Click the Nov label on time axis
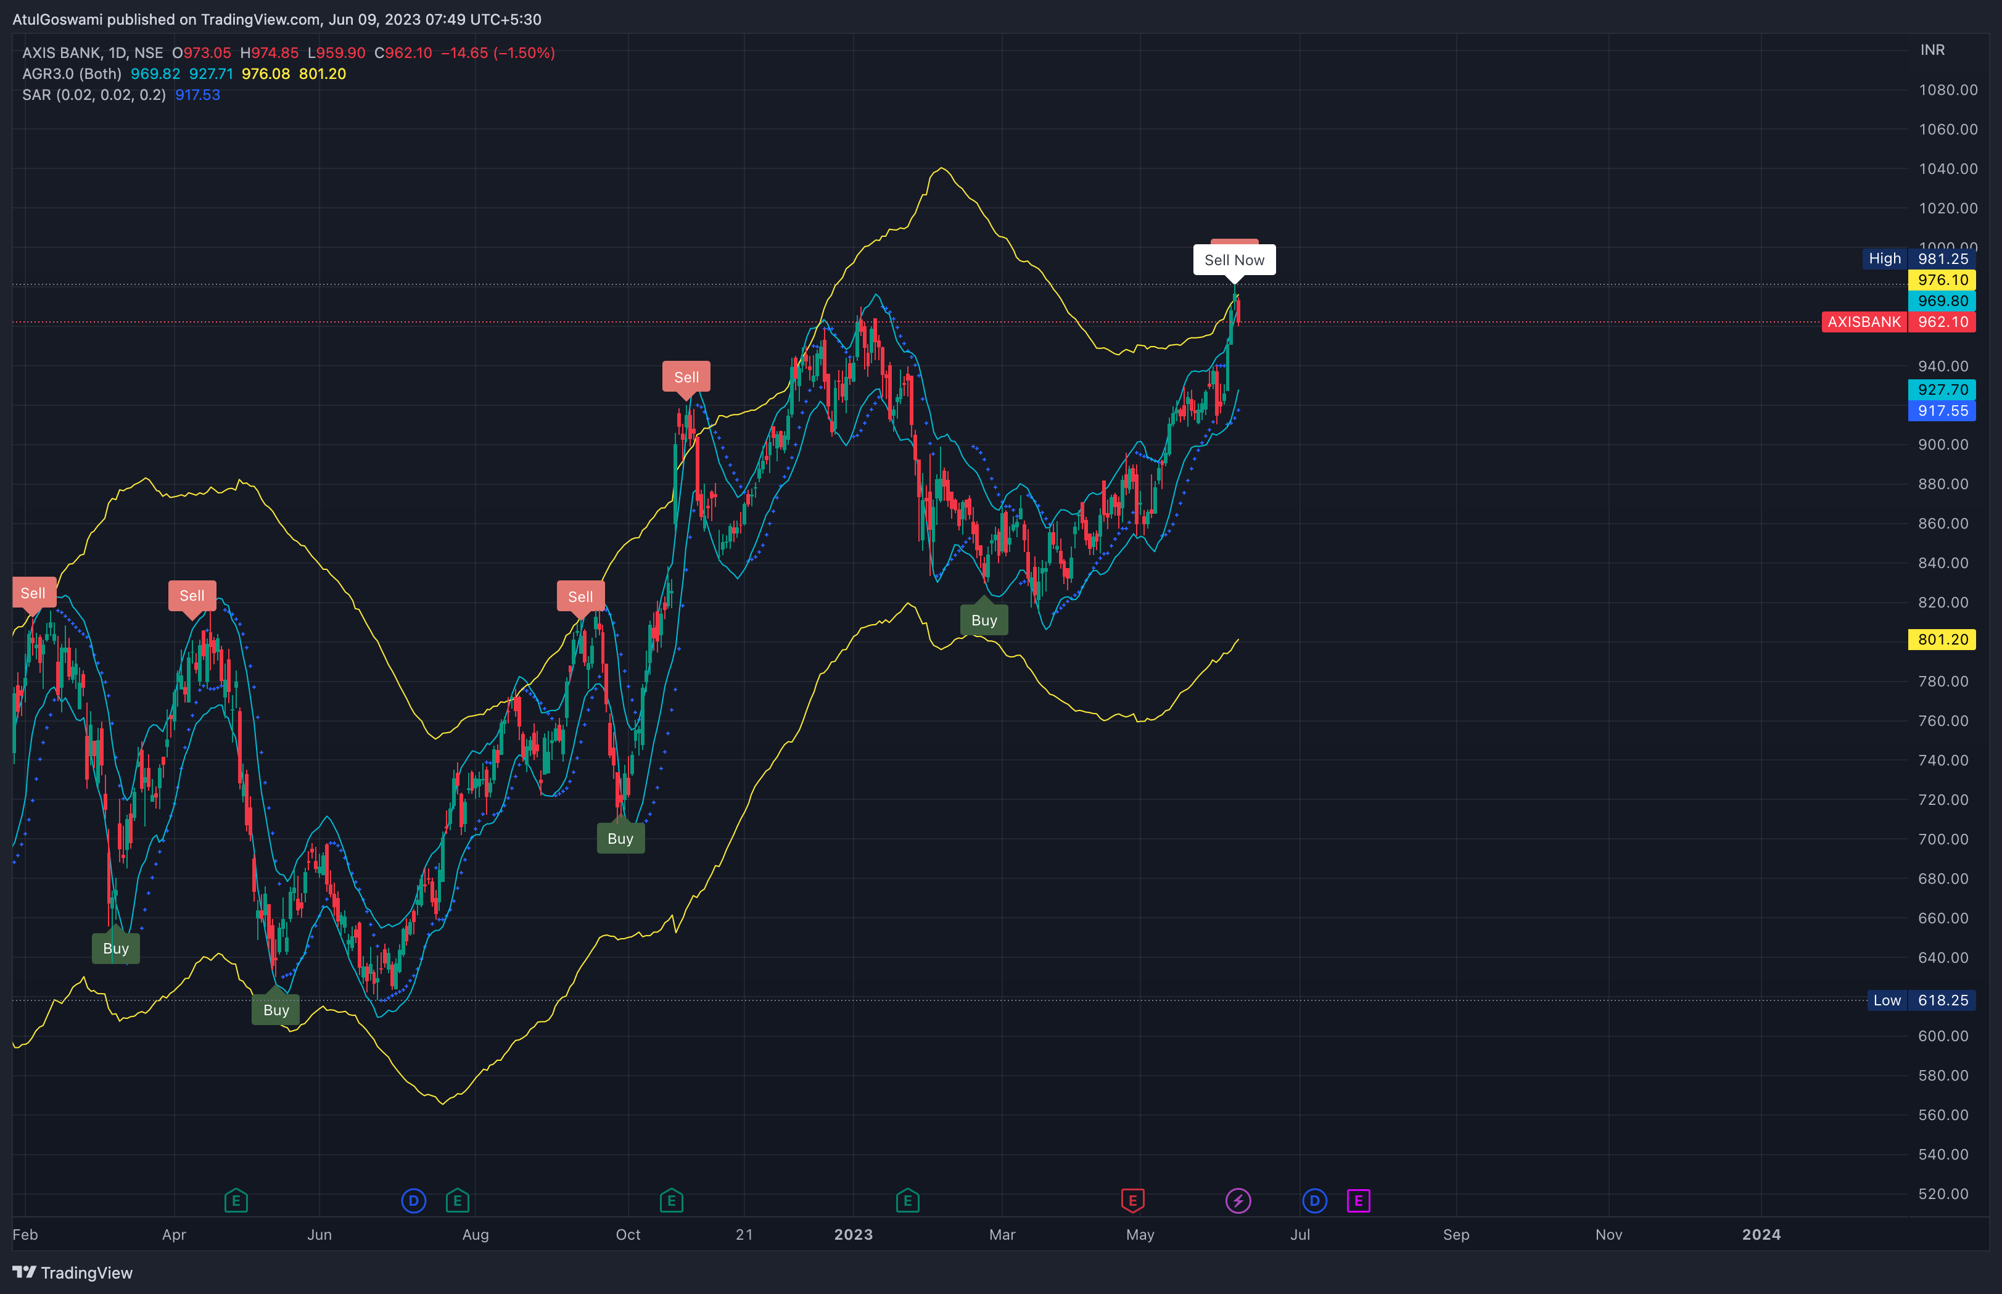The height and width of the screenshot is (1294, 2002). pos(1609,1234)
